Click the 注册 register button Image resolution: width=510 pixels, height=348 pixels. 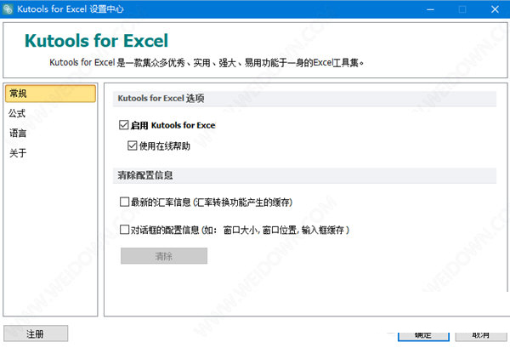pyautogui.click(x=36, y=334)
